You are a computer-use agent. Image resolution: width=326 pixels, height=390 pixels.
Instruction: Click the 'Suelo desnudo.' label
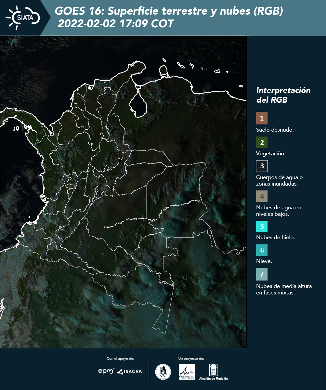pyautogui.click(x=275, y=130)
